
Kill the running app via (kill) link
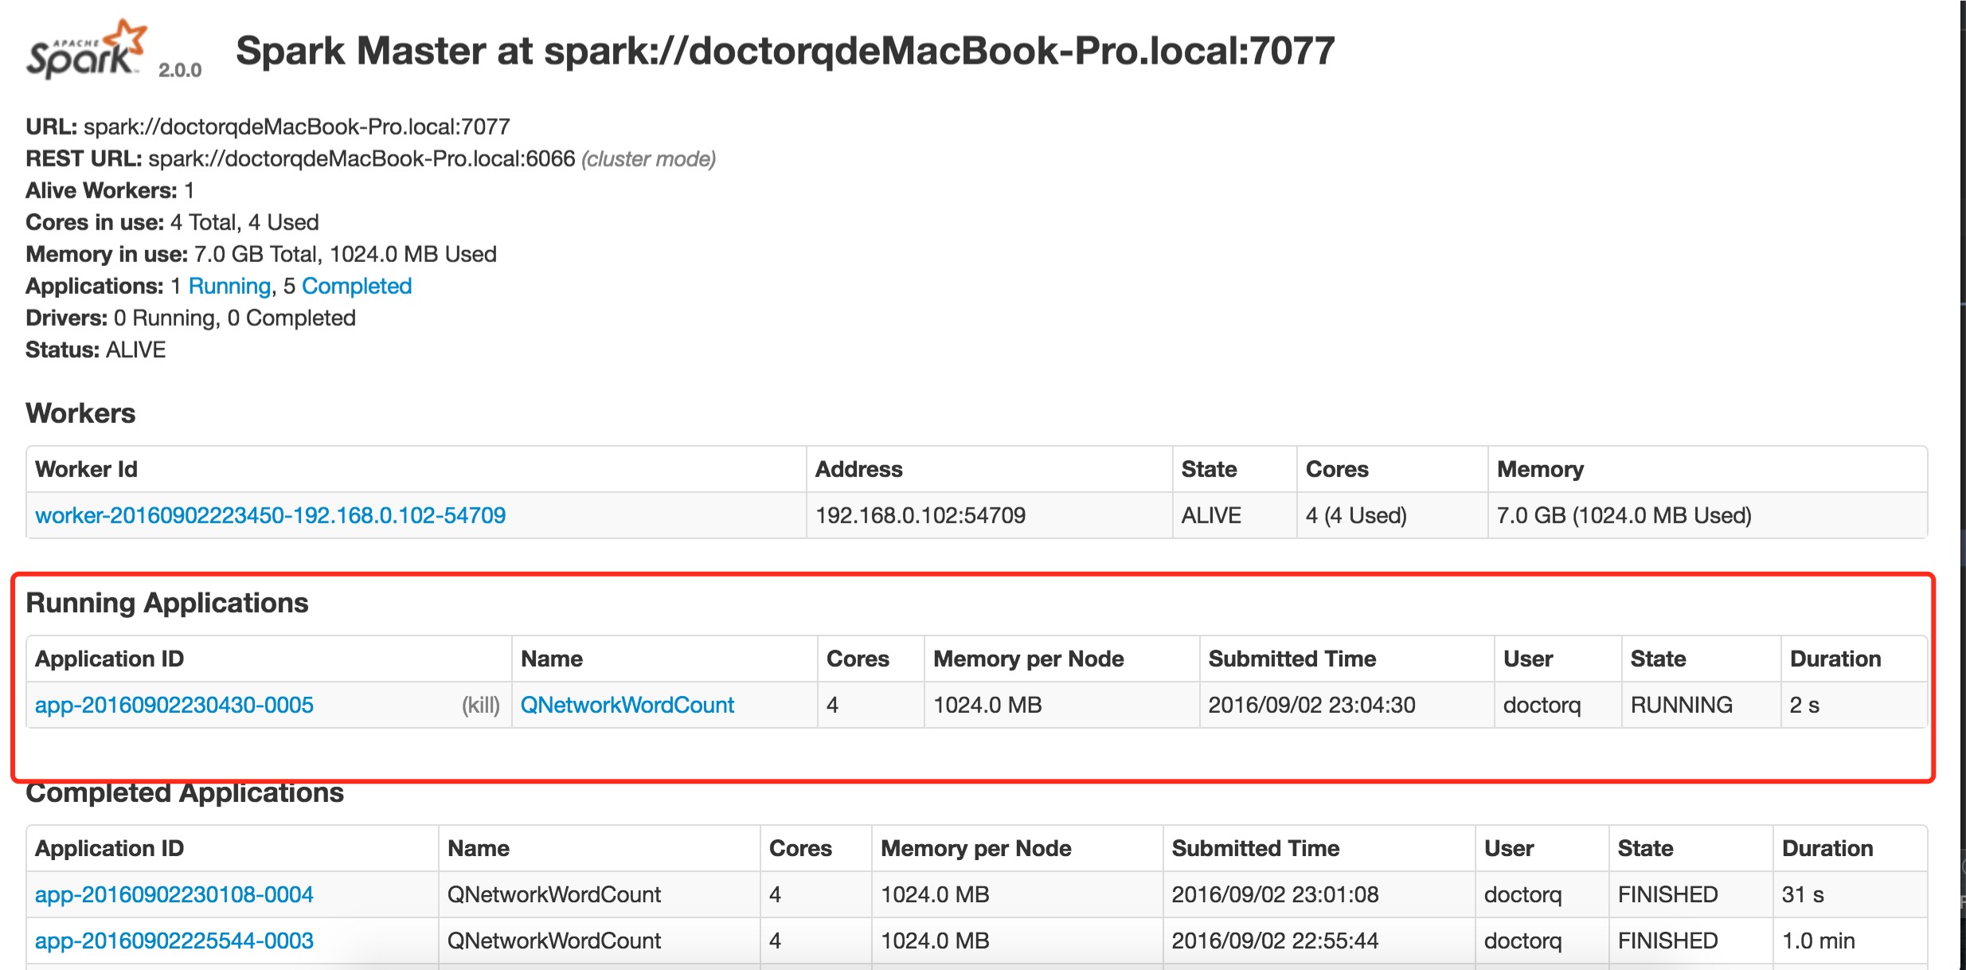[x=481, y=705]
